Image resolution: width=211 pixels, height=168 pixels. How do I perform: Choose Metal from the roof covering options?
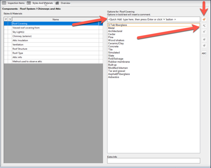coord(111,28)
